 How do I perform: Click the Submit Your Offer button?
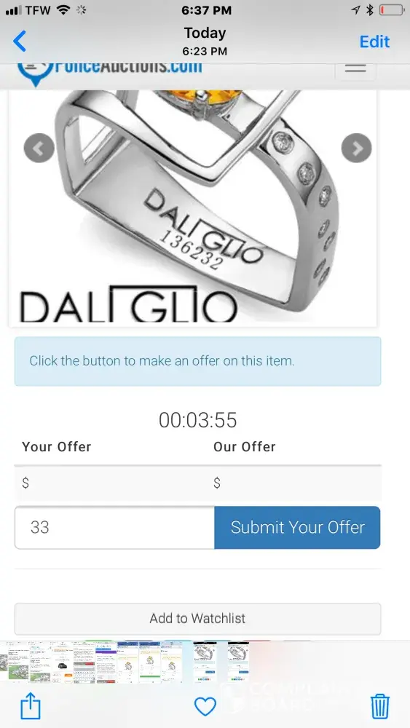[297, 527]
